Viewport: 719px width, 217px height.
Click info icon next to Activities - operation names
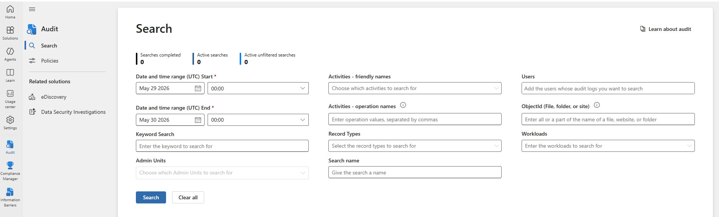(x=403, y=105)
